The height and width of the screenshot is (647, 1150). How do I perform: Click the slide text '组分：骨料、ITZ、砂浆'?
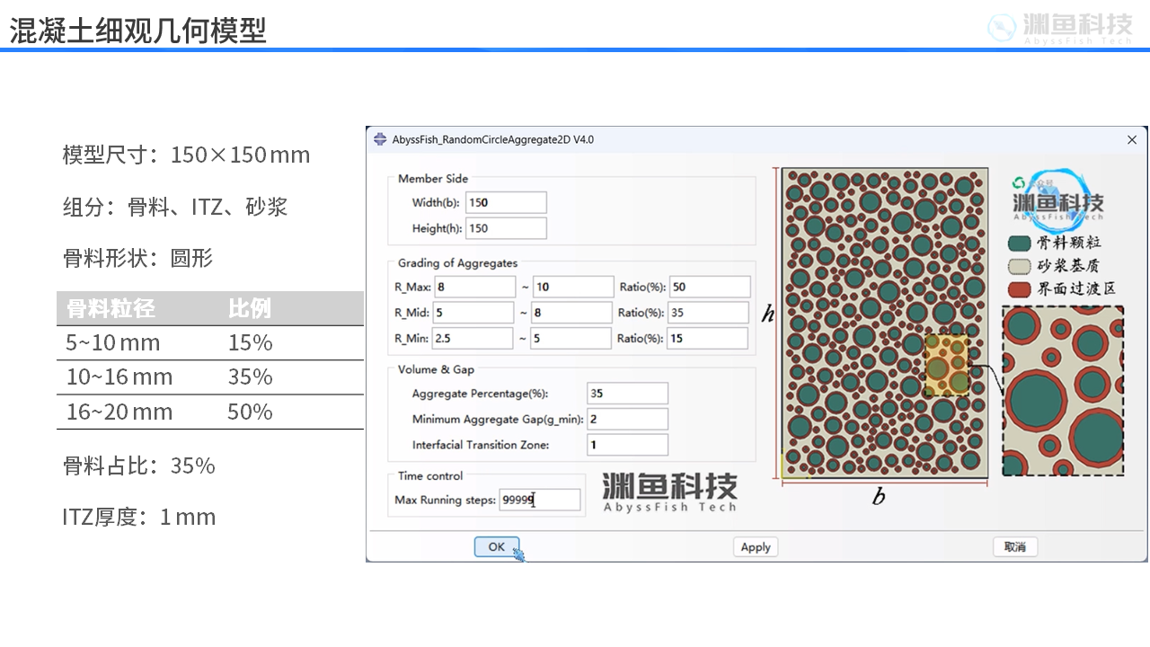(175, 207)
